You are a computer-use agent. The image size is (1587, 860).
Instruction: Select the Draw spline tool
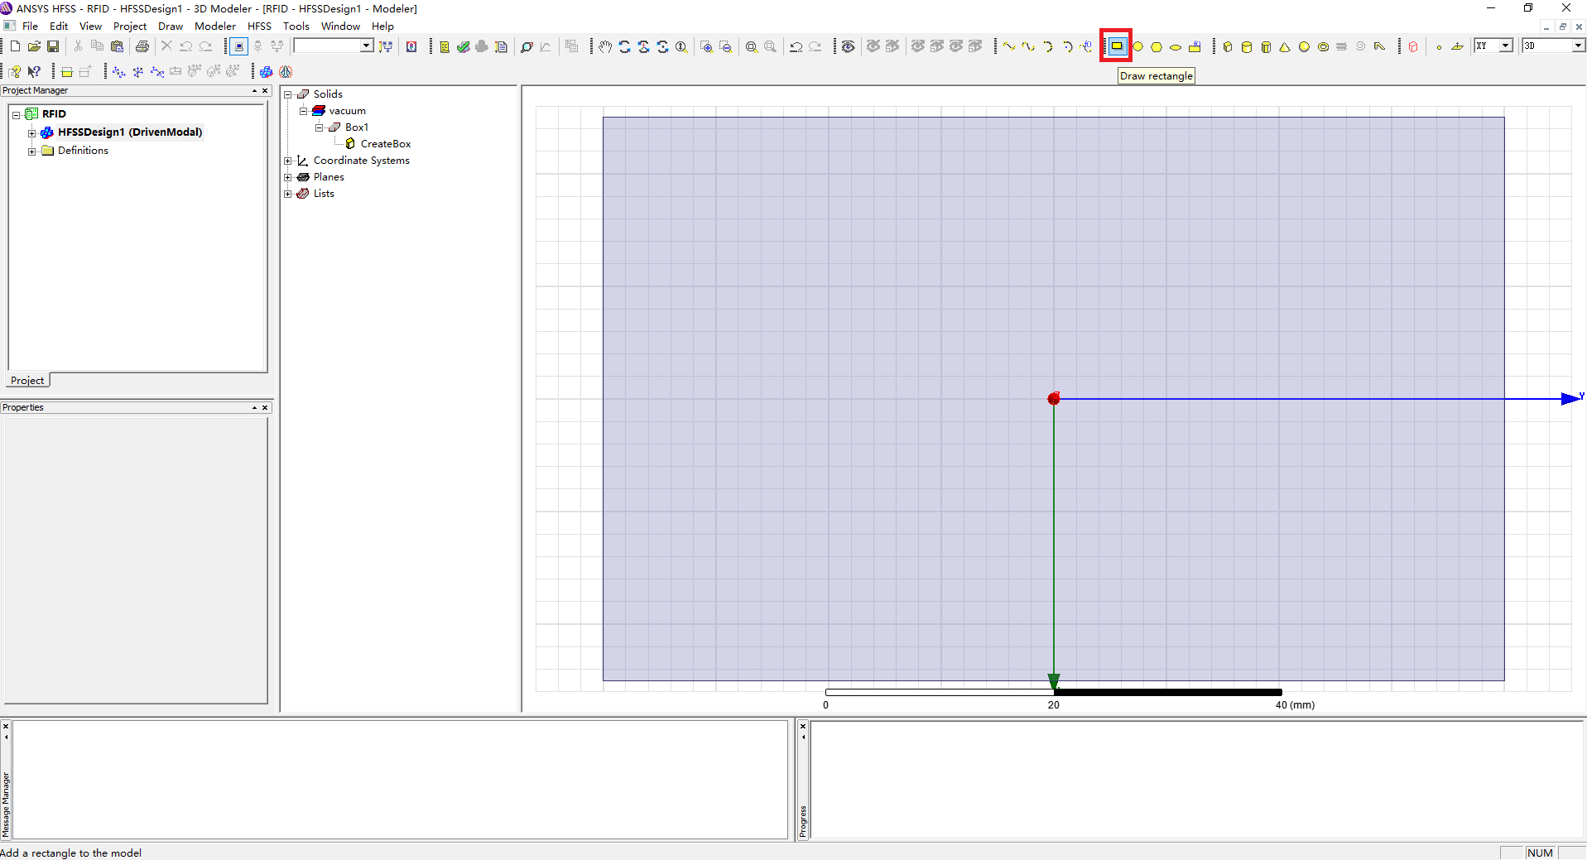(x=1028, y=47)
